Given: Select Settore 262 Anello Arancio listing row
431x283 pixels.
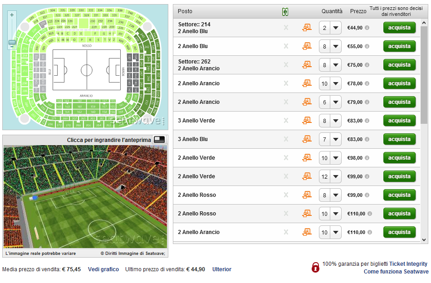Looking at the screenshot, I should pyautogui.click(x=296, y=65).
